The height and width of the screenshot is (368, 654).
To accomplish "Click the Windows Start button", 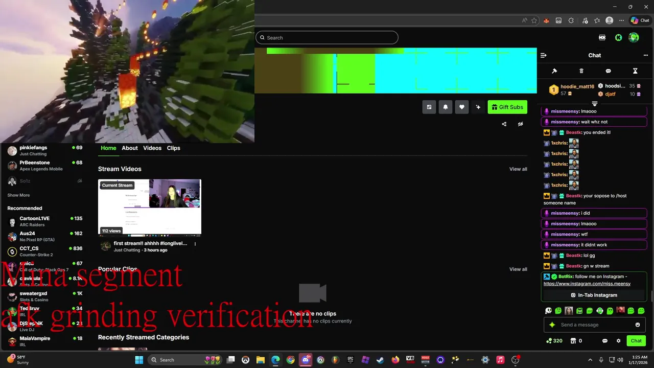I will click(139, 360).
